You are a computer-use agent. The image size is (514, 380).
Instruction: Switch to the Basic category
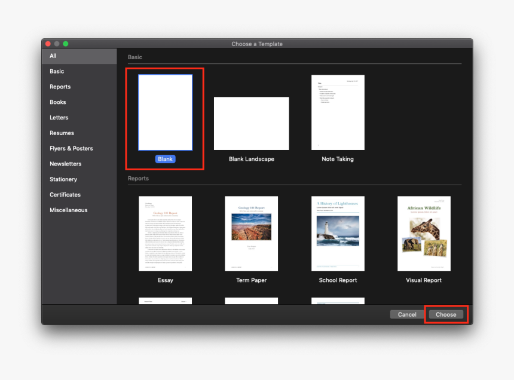(x=57, y=71)
